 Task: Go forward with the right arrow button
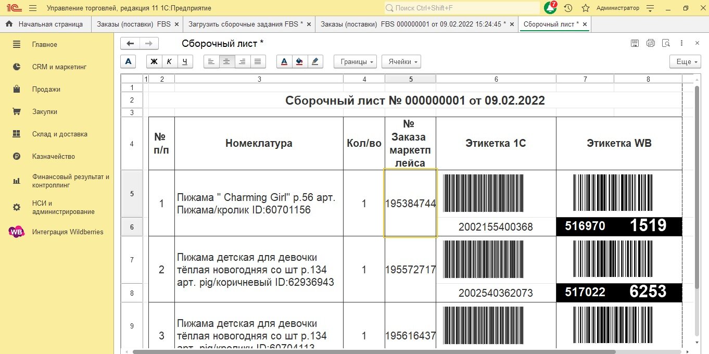click(149, 44)
